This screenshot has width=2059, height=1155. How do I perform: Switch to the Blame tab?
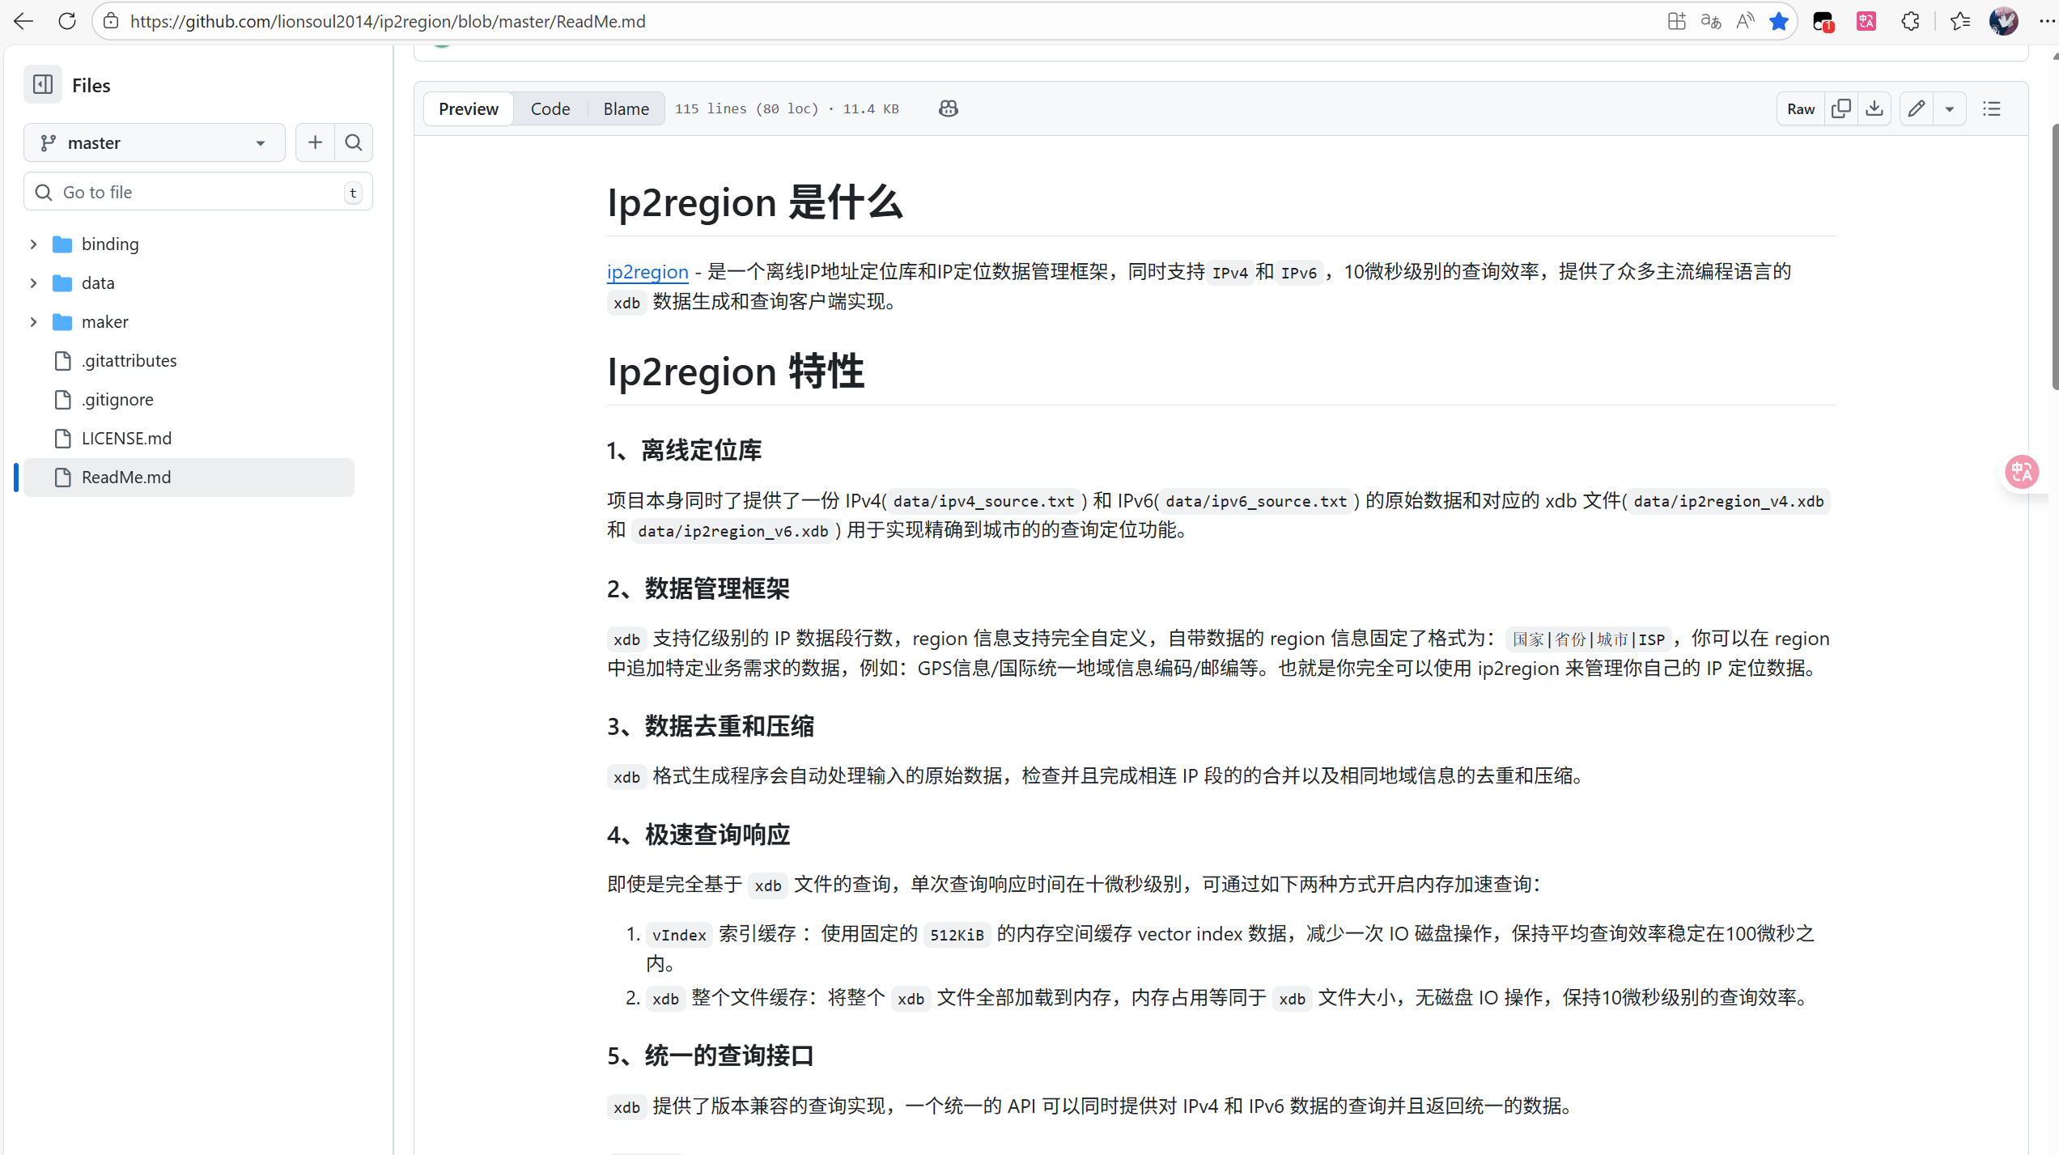[626, 108]
